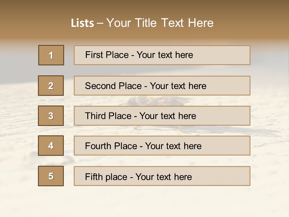
Task: Click the word 'Fourth' in the list
Action: click(98, 146)
